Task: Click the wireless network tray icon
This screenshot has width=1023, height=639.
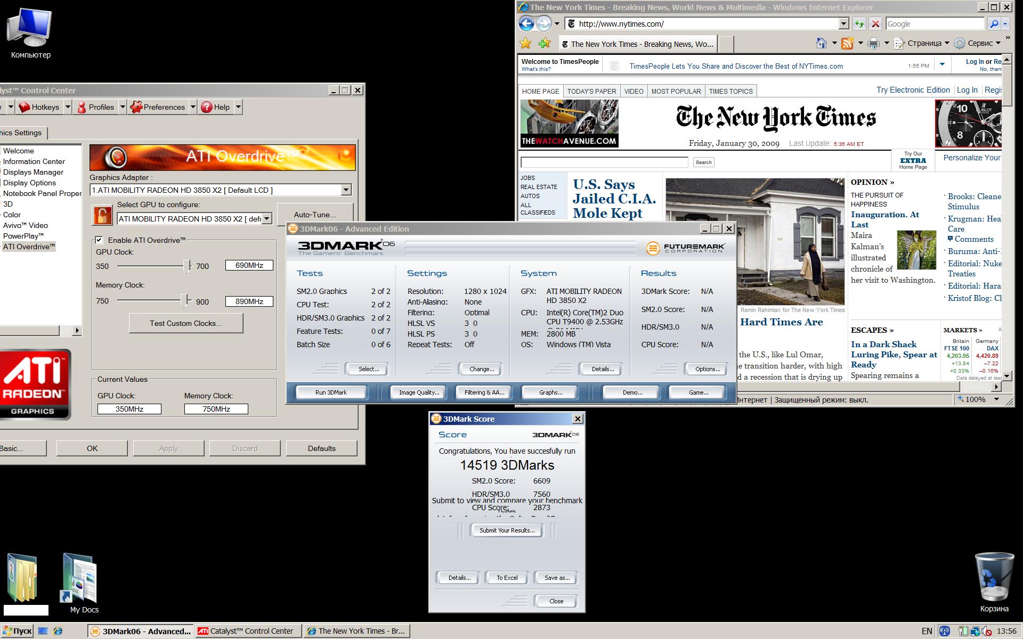Action: (x=944, y=631)
